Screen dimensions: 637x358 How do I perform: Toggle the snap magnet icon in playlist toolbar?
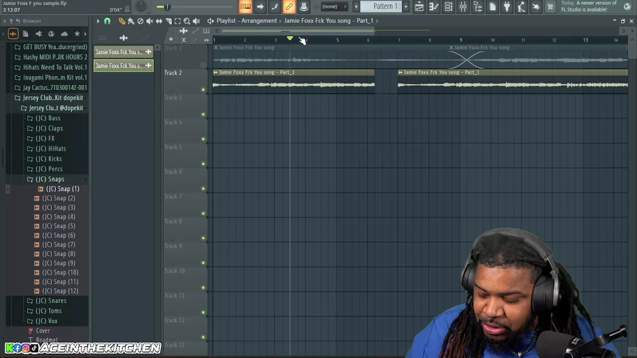[107, 21]
